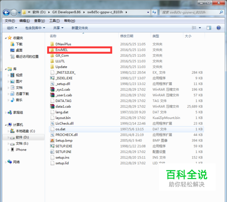Image resolution: width=227 pixels, height=202 pixels.
Task: Select the os.dat file name
Action: click(x=60, y=129)
